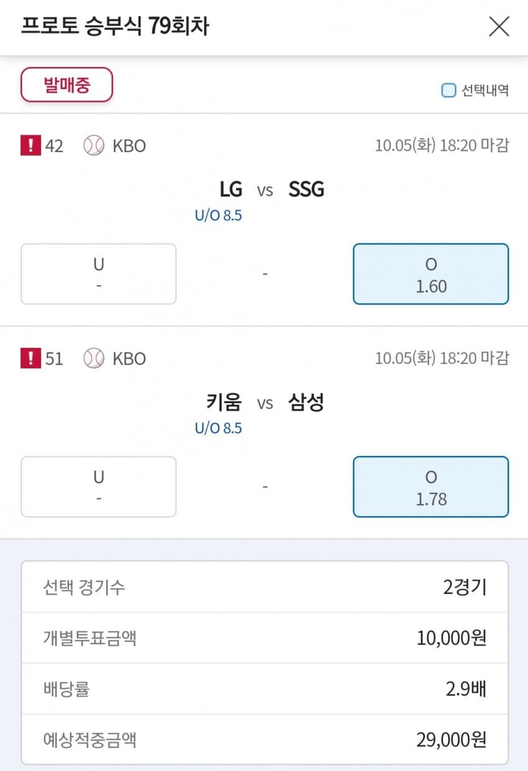528x771 pixels.
Task: Click the 개별투표금액 10,000원 amount
Action: point(452,637)
